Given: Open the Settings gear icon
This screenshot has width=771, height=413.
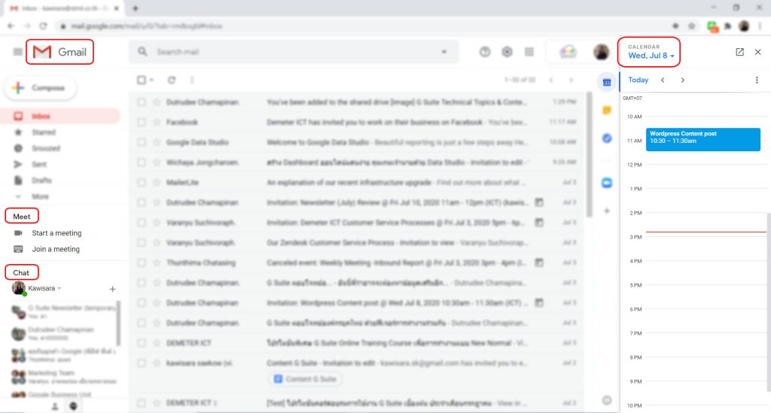Looking at the screenshot, I should coord(507,52).
